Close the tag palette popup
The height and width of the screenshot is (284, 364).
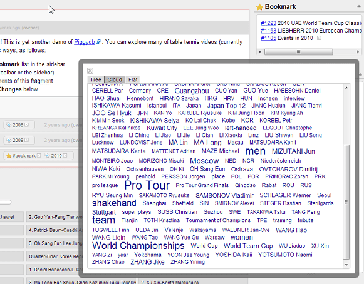(x=90, y=71)
